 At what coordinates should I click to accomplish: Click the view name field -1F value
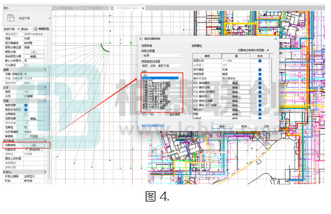pos(34,150)
